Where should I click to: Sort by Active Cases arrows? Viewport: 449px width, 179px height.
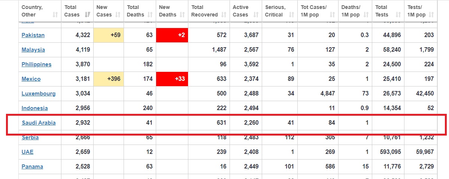point(256,15)
